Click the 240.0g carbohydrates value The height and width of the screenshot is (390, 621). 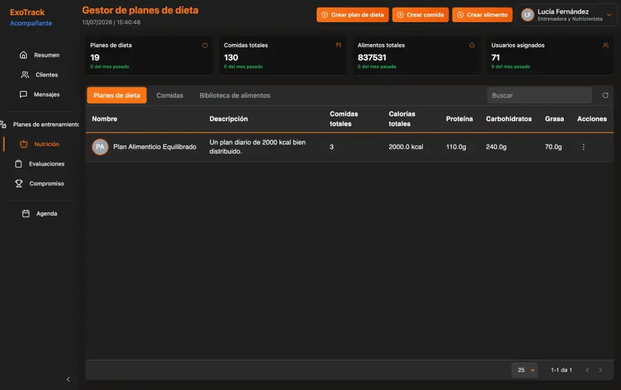tap(496, 147)
